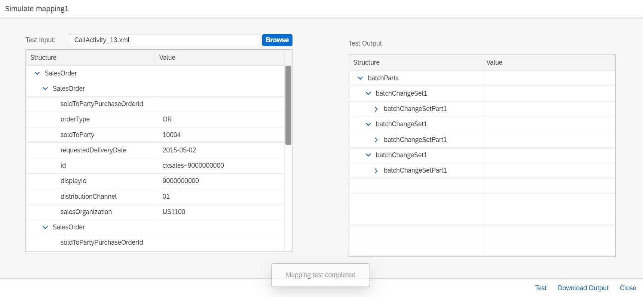Viewport: 643px width, 297px height.
Task: Collapse the second nested SalesOrder node
Action: pyautogui.click(x=45, y=227)
